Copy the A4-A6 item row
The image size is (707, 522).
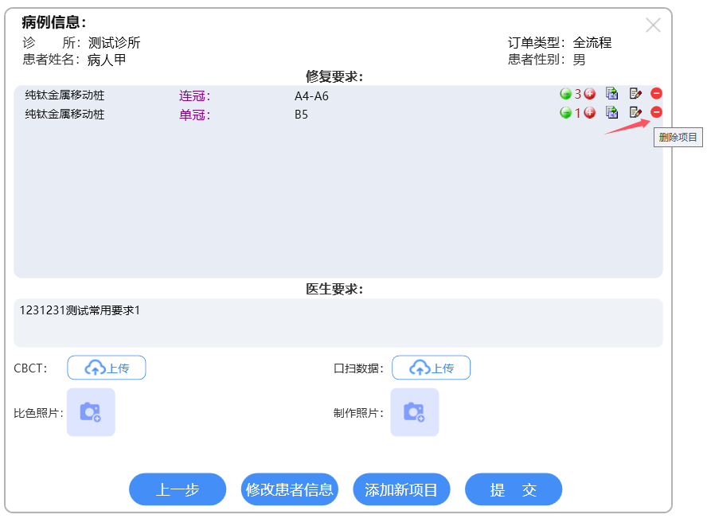click(x=611, y=93)
